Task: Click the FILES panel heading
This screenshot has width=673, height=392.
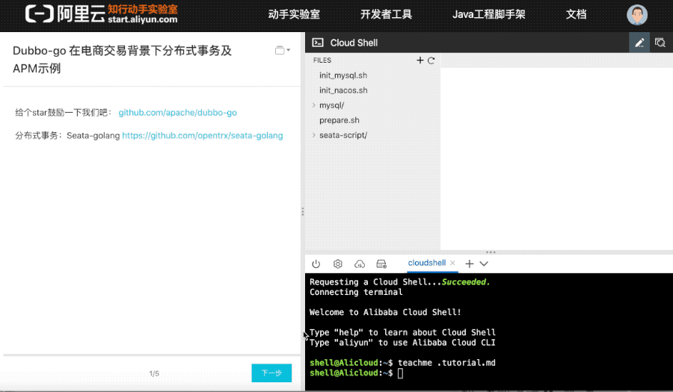Action: 322,60
